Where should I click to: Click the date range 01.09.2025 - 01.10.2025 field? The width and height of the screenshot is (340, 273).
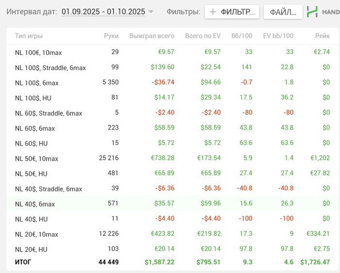tap(103, 12)
